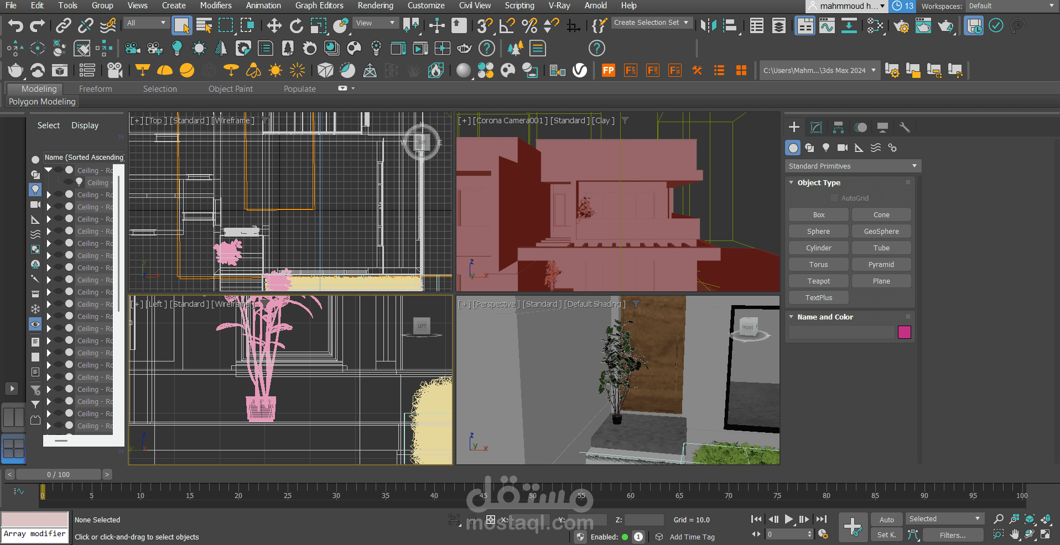Click the Cameras category icon
The width and height of the screenshot is (1060, 545).
[842, 148]
